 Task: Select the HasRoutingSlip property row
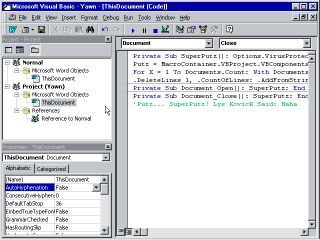coord(53,227)
